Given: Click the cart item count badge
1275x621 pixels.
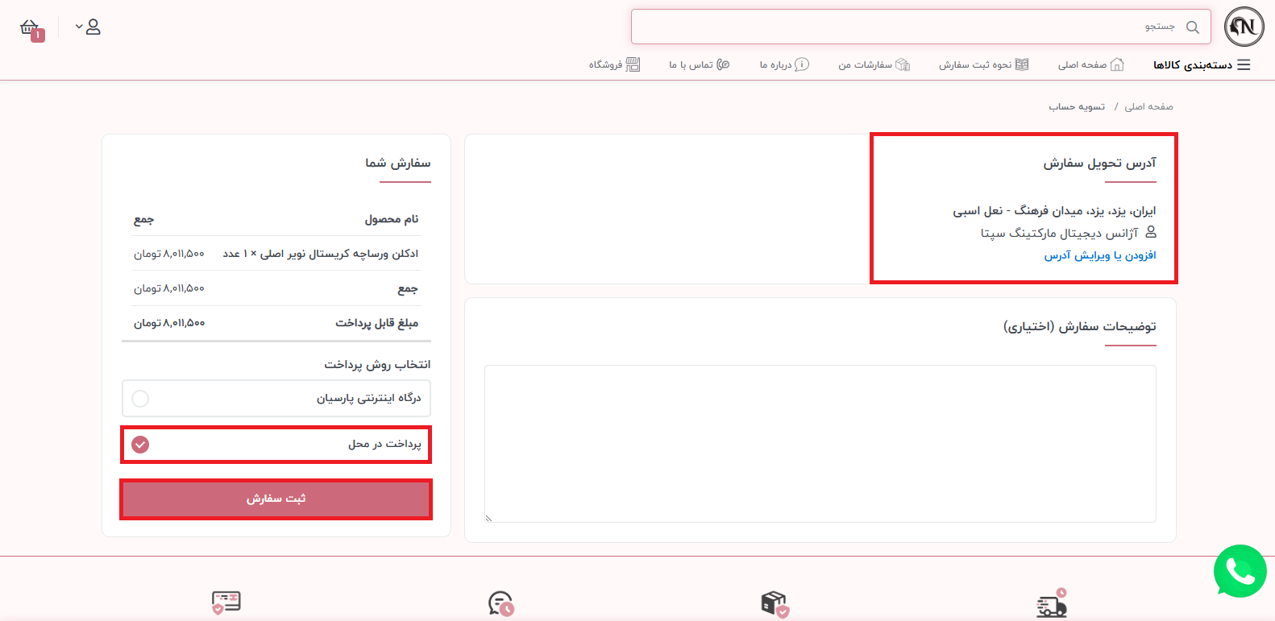Looking at the screenshot, I should (x=38, y=35).
